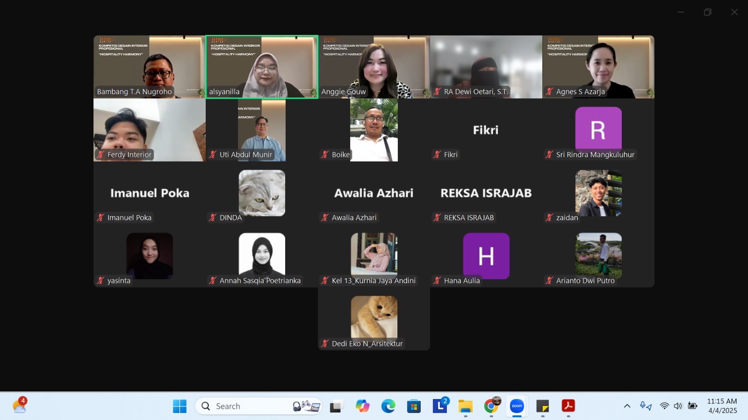Open Microsoft Store from the taskbar
This screenshot has width=748, height=420.
click(414, 406)
